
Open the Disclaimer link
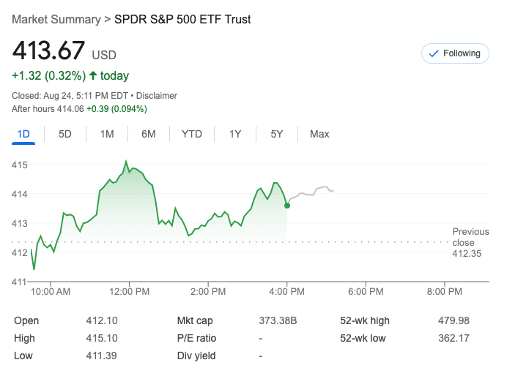[158, 96]
